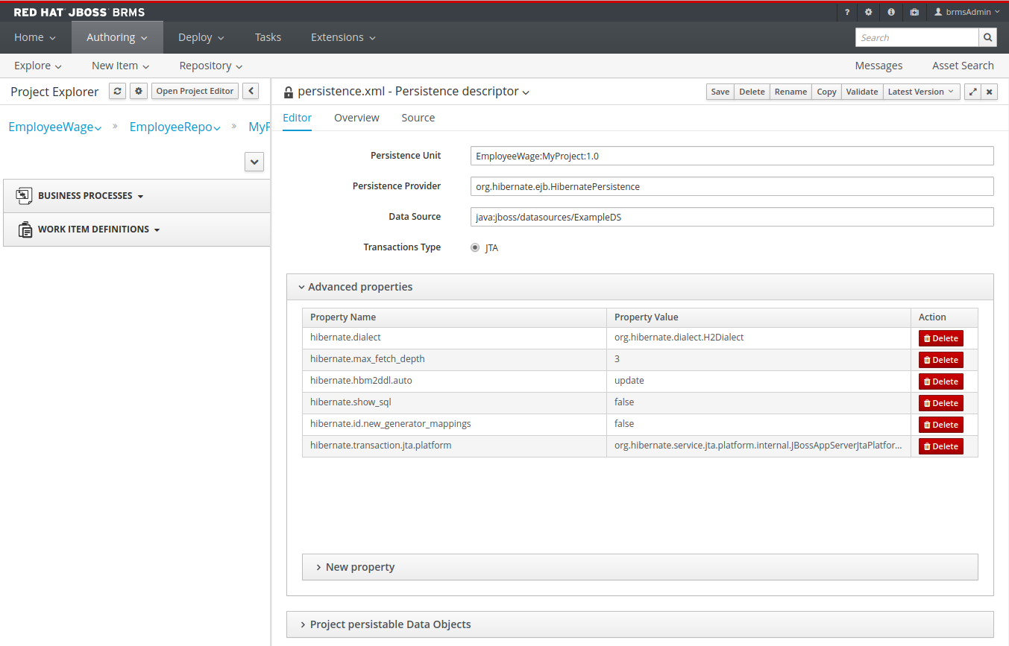Open EmployeeWage organizational unit dropdown
1009x646 pixels.
(x=55, y=127)
